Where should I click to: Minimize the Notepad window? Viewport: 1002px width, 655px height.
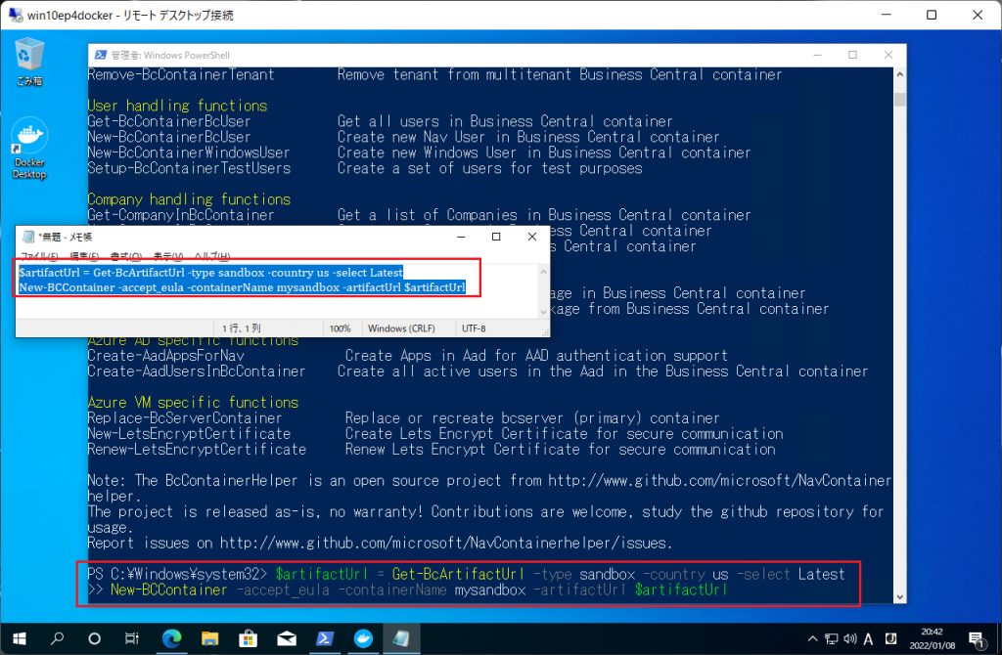pos(461,237)
